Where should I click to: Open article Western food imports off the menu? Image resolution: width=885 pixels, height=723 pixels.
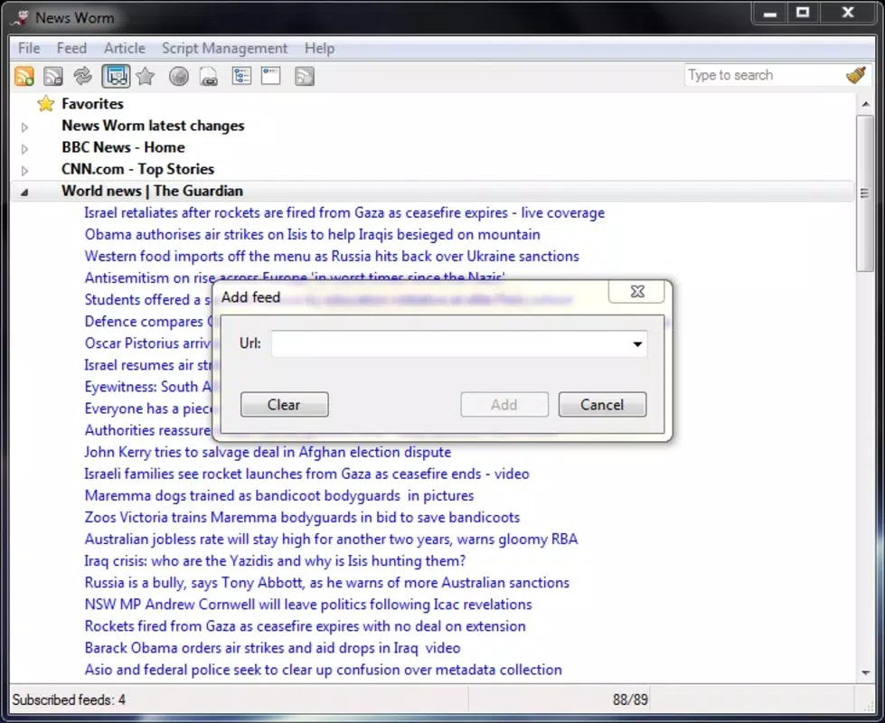332,257
